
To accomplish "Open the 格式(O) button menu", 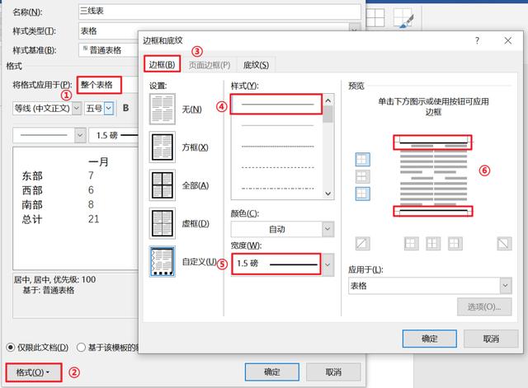I will (x=33, y=372).
